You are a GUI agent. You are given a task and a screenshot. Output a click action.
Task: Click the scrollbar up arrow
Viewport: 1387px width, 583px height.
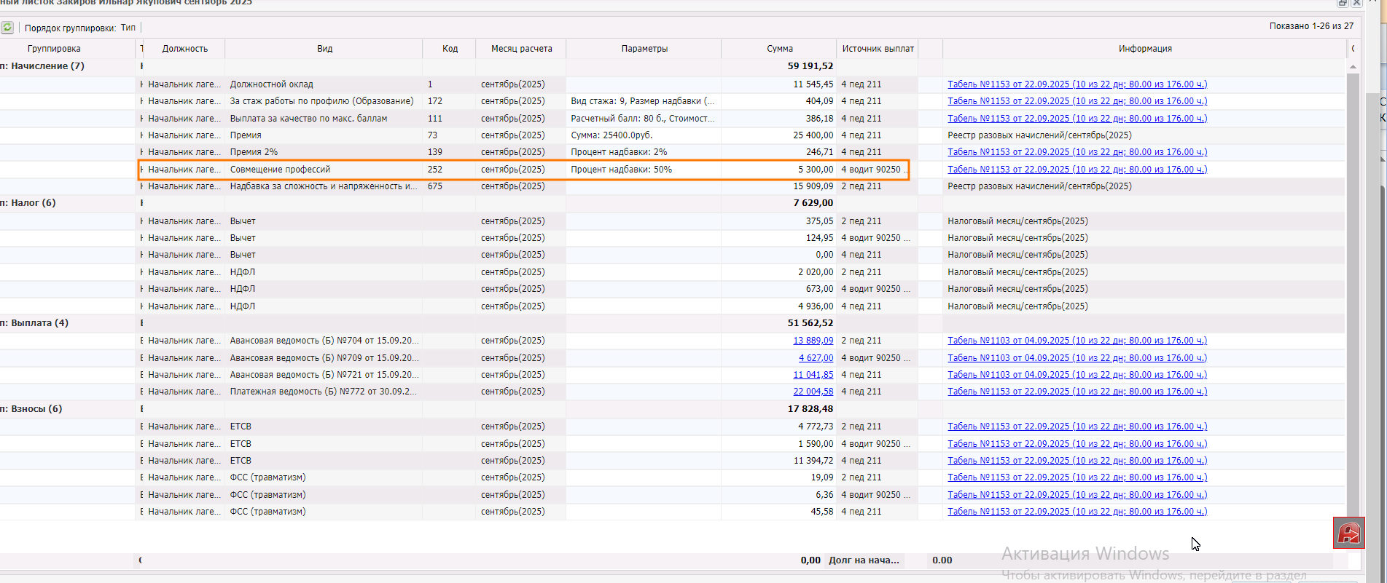pos(1353,67)
